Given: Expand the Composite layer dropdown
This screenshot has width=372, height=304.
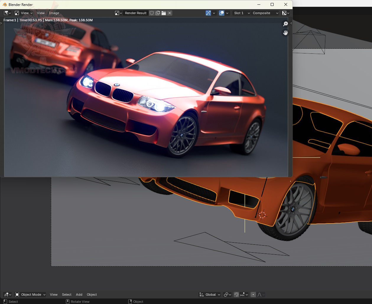Looking at the screenshot, I should coord(265,13).
